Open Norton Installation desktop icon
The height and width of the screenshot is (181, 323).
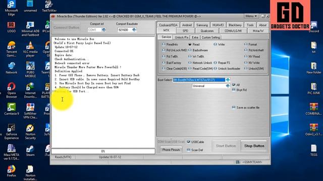(30, 173)
